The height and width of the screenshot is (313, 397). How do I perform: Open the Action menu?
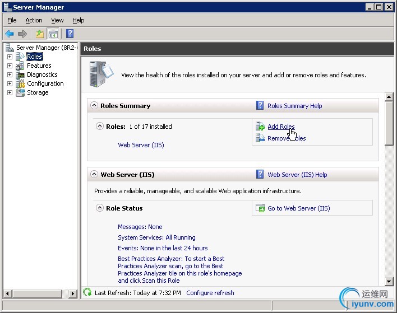(x=34, y=20)
